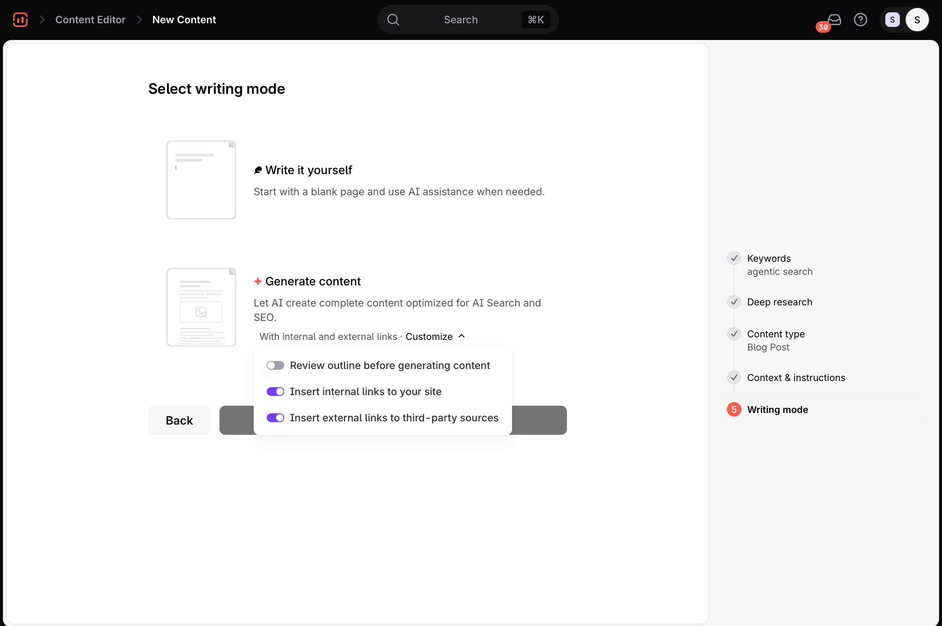
Task: Click 'With internal and external links' text
Action: [x=328, y=337]
